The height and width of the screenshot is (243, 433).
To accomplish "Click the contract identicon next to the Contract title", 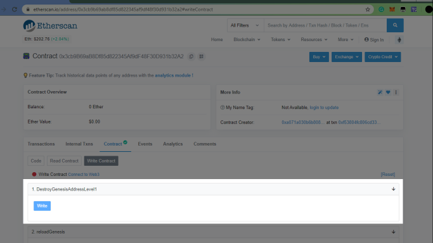I will [26, 56].
